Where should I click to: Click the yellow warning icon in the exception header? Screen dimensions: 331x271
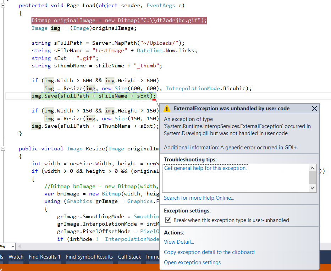167,108
